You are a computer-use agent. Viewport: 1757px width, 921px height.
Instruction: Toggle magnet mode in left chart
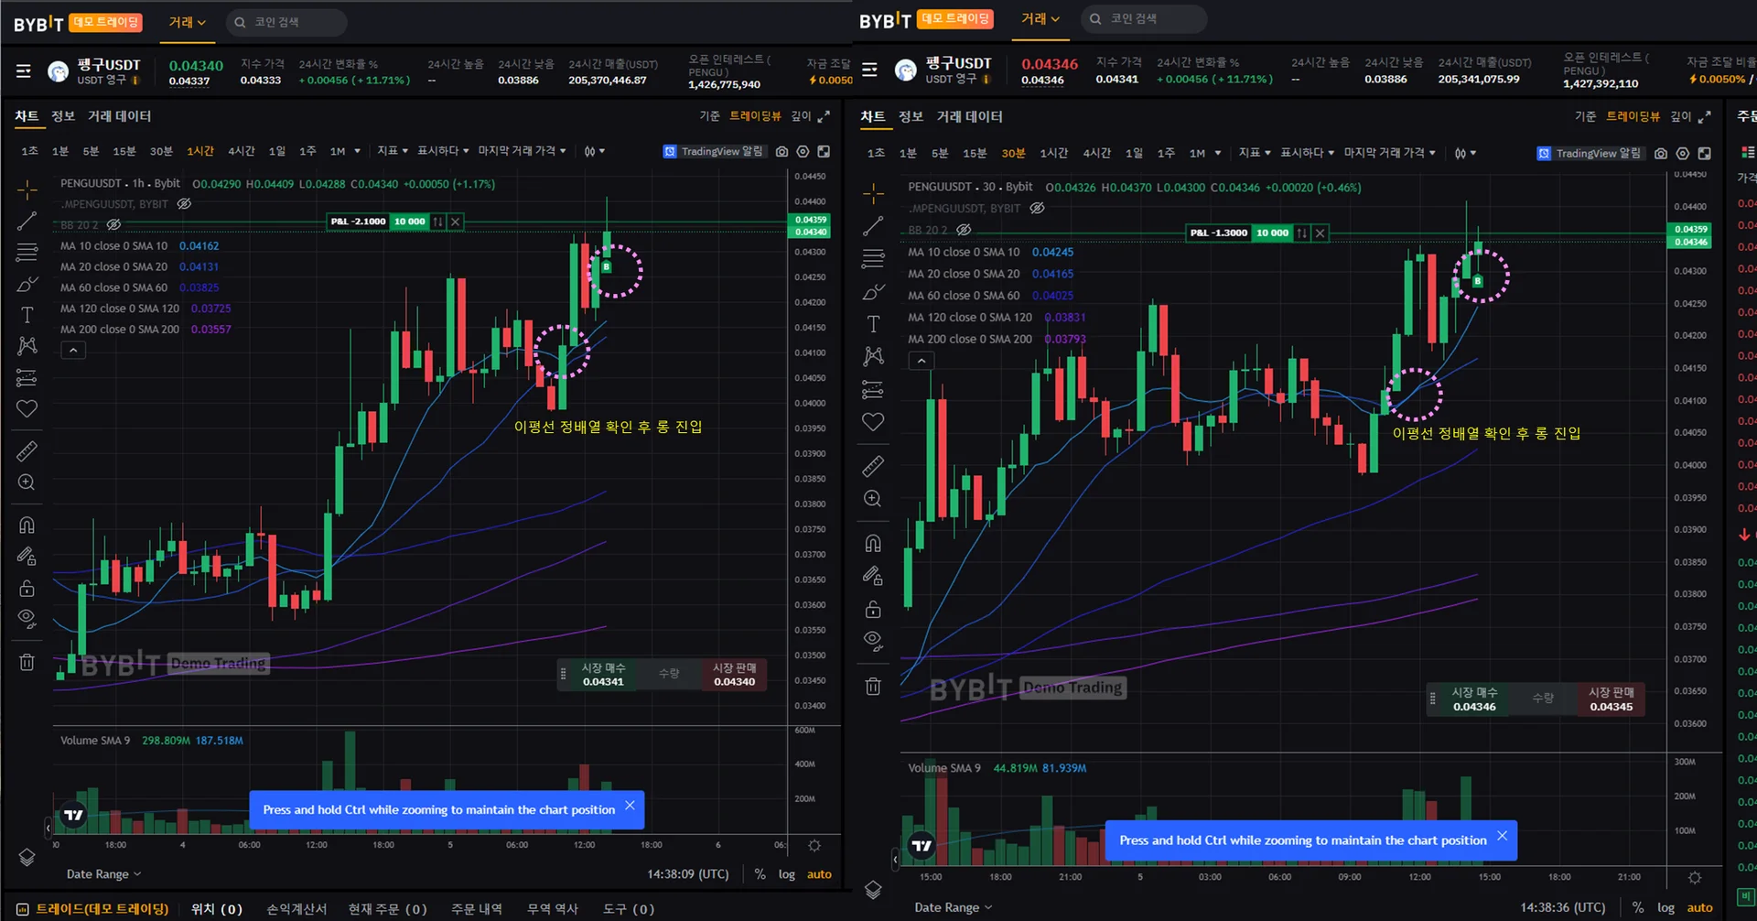(27, 525)
